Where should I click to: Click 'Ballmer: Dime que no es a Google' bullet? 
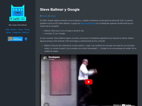coord(64,31)
